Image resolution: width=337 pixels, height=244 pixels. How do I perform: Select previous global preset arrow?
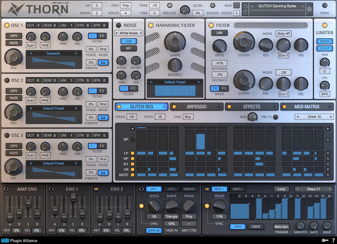252,6
